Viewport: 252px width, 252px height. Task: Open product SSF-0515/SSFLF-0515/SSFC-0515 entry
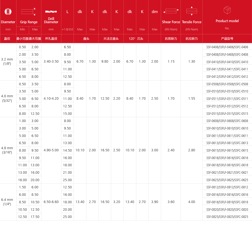227,114
